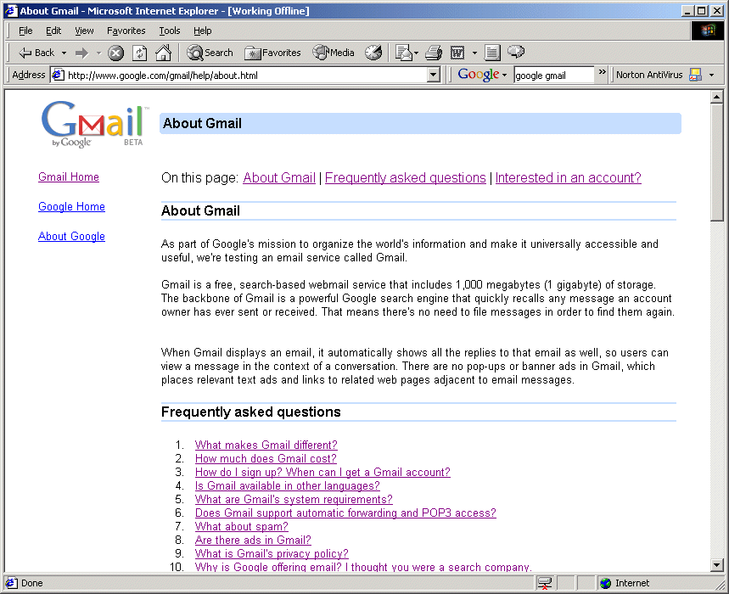The image size is (729, 594).
Task: Click the scrollbar up arrow
Action: 716,97
